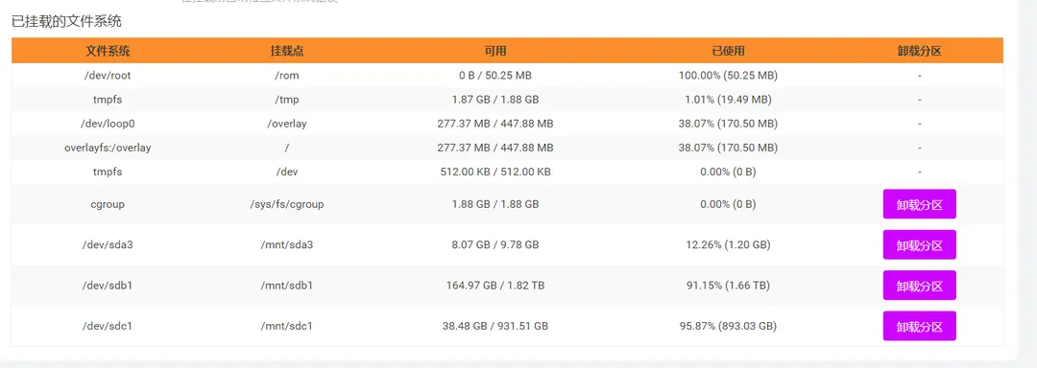The width and height of the screenshot is (1037, 368).
Task: Select the /dev/root filesystem cell
Action: tap(108, 75)
